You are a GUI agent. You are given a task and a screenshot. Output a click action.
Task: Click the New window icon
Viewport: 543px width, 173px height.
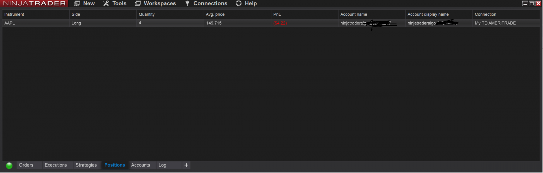point(77,3)
